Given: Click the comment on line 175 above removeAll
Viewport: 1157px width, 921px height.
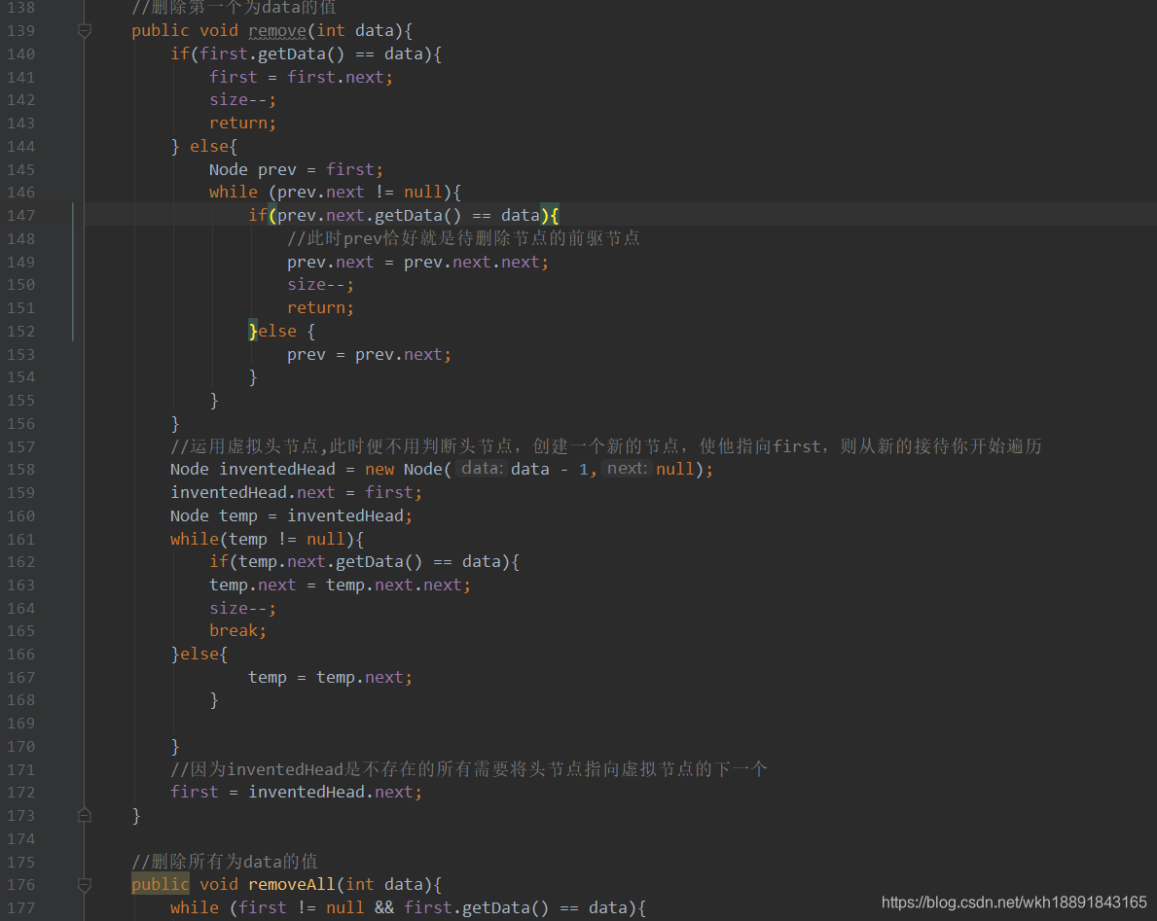Looking at the screenshot, I should click(x=225, y=862).
